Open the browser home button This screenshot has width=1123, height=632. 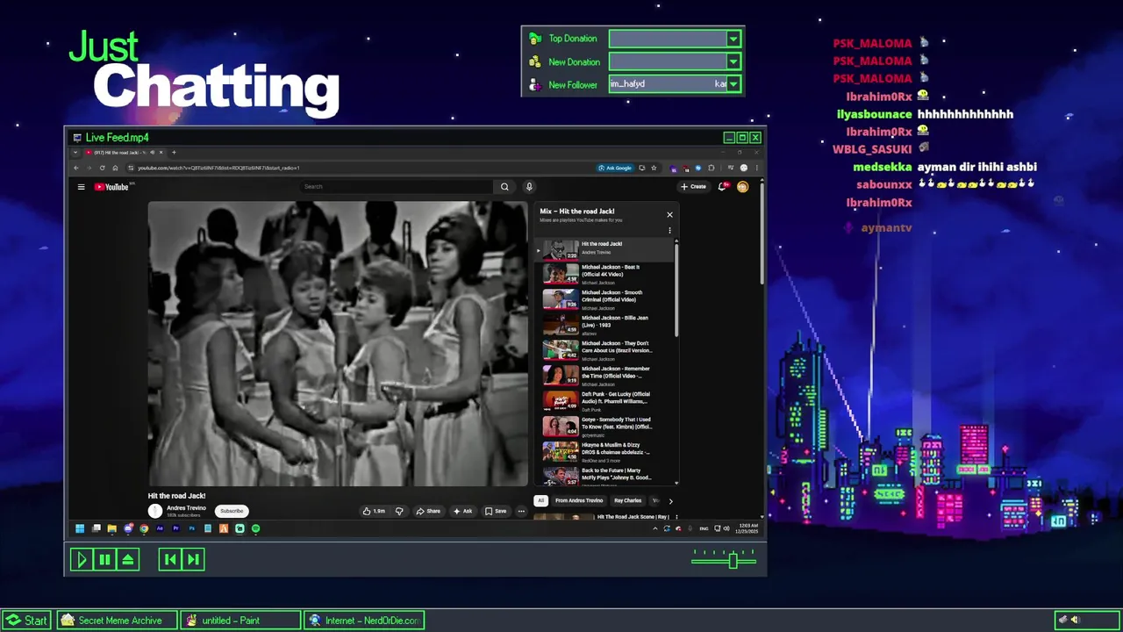coord(115,168)
